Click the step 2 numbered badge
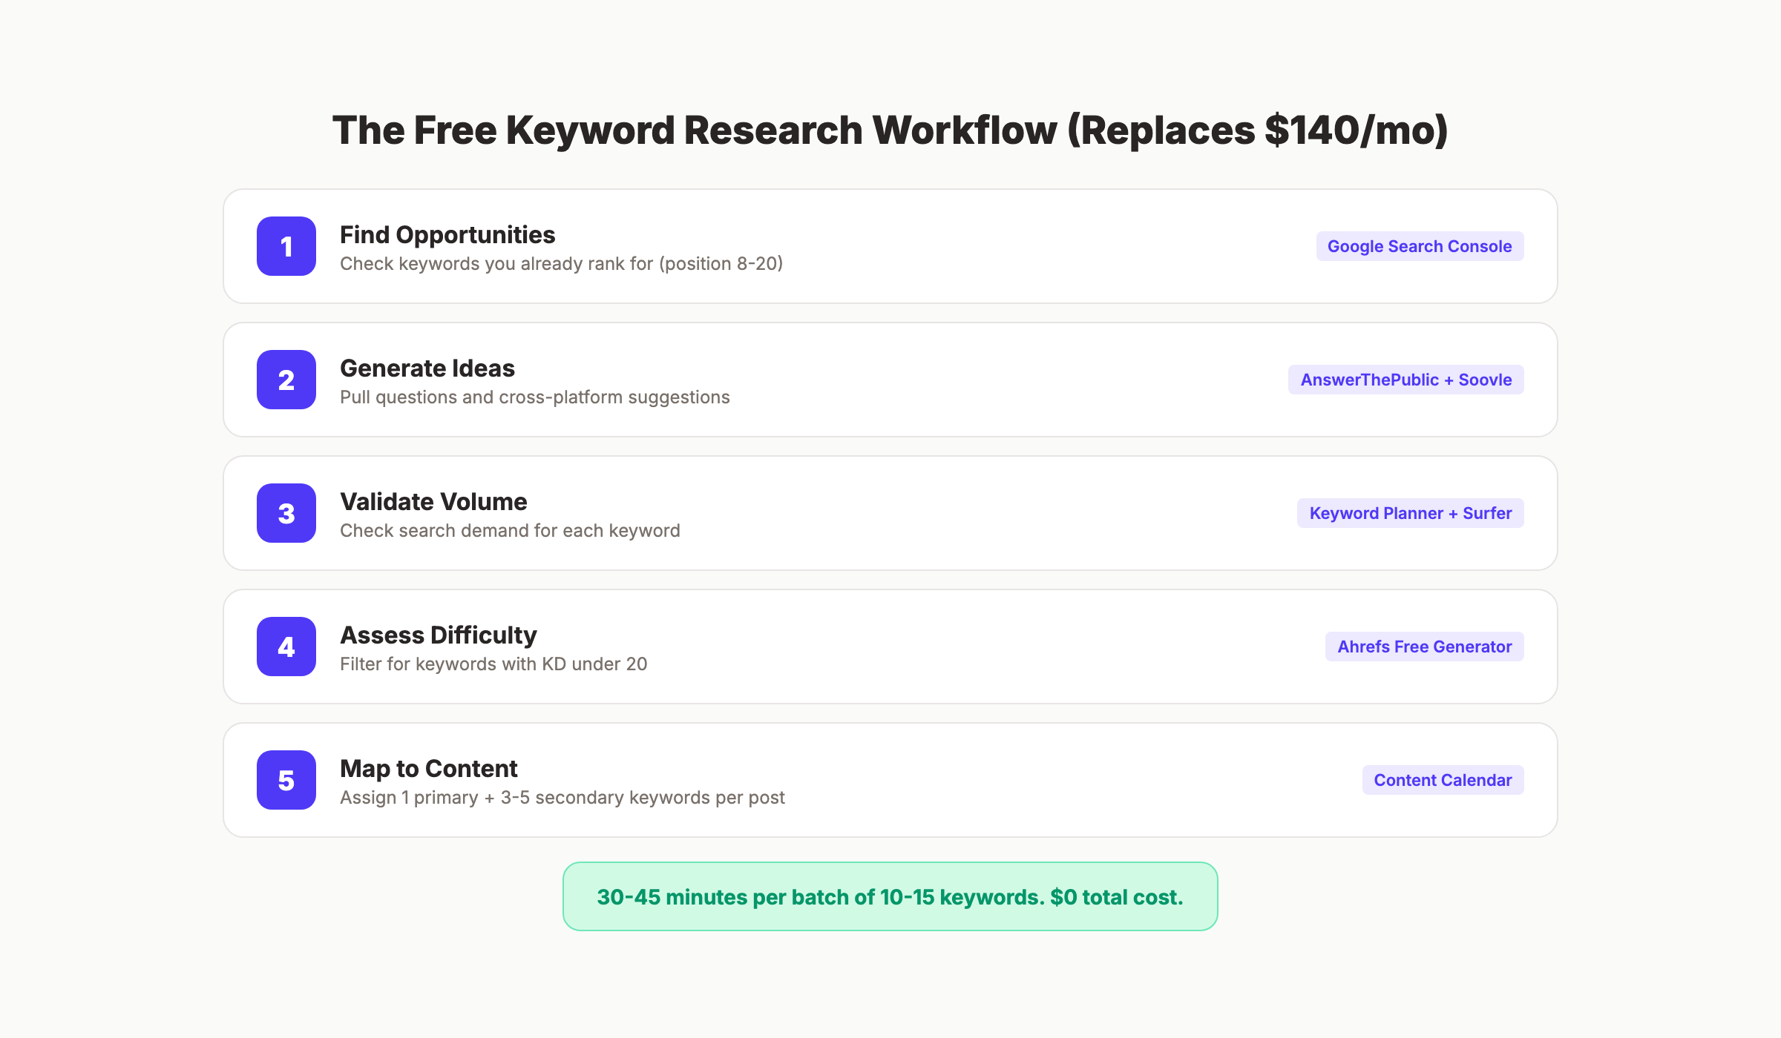 click(x=286, y=380)
